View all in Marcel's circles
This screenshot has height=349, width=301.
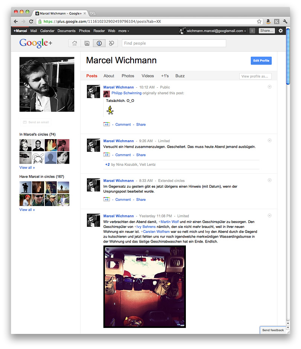coord(27,167)
